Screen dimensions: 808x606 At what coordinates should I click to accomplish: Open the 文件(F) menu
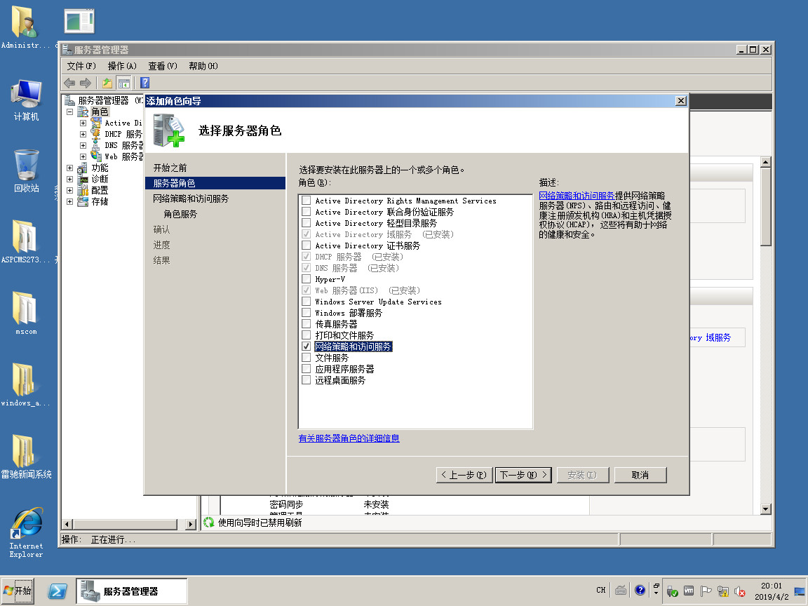coord(81,66)
